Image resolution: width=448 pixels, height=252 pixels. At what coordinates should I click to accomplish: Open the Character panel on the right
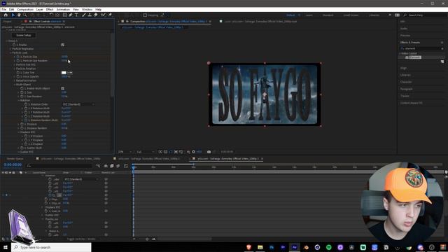coord(406,82)
